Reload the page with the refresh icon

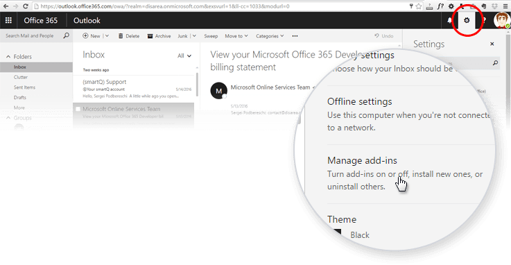click(x=26, y=6)
